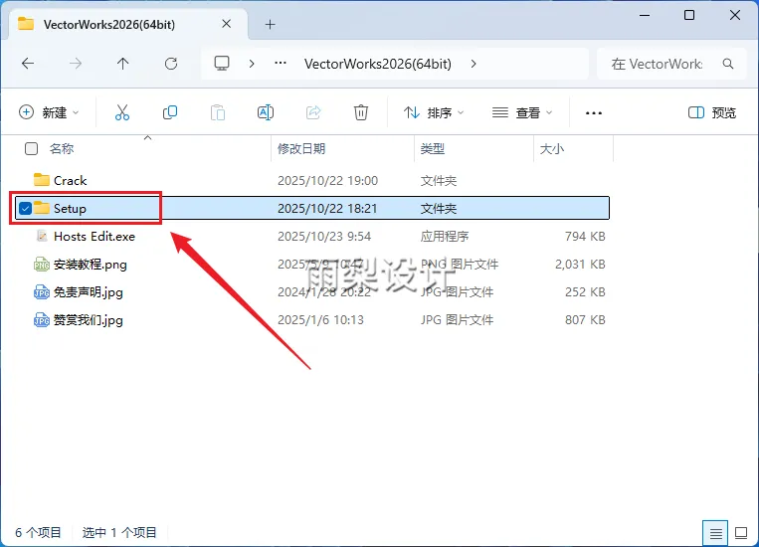Viewport: 759px width, 547px height.
Task: Click the 807 KB size cell
Action: (x=585, y=320)
